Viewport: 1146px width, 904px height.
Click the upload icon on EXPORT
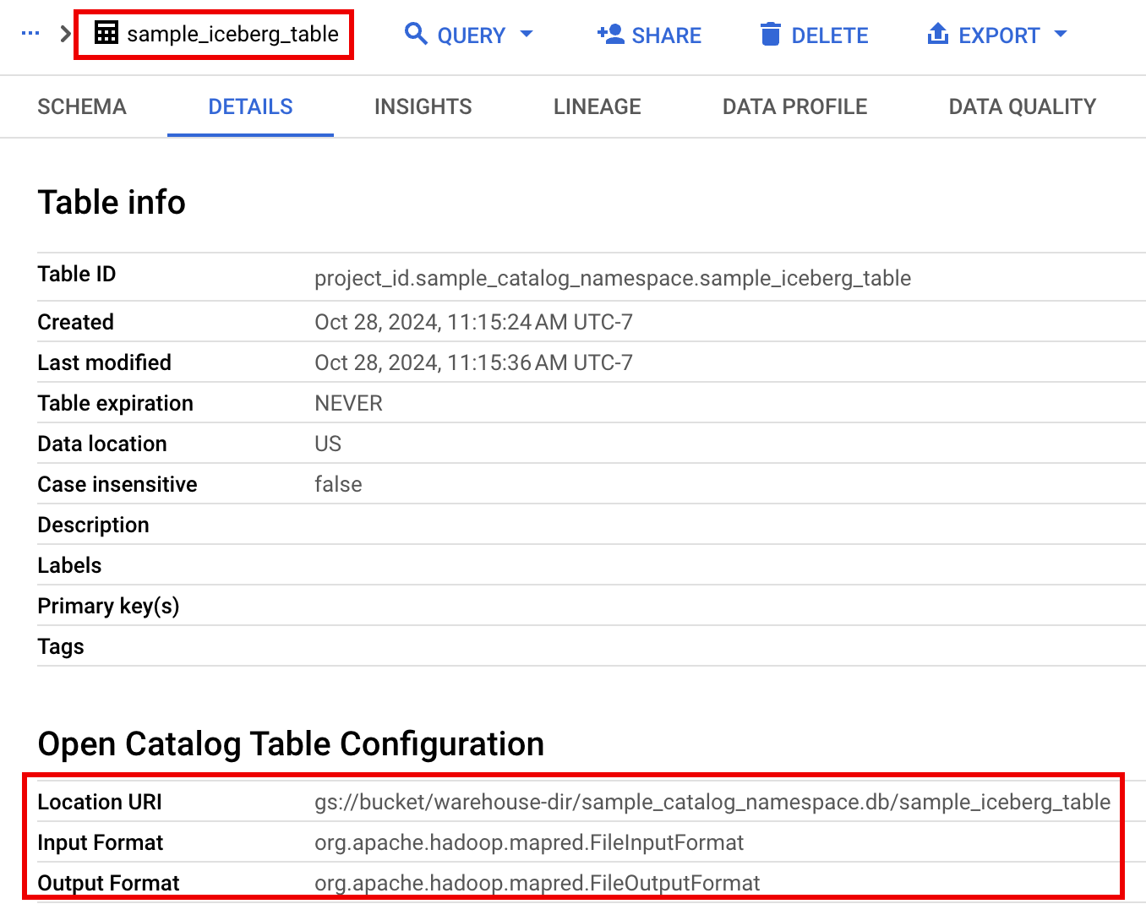coord(936,35)
